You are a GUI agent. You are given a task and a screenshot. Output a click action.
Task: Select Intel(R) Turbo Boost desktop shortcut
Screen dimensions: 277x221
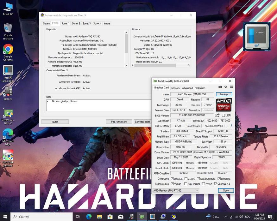8,74
